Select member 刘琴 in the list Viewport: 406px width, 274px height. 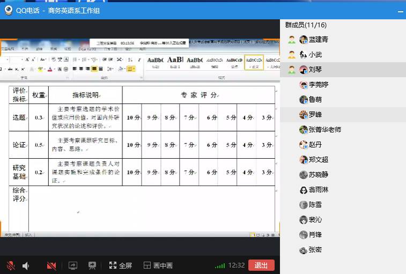(x=315, y=70)
